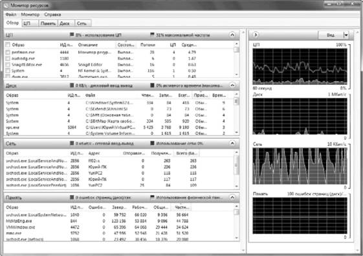Collapse the Память section chevron
The image size is (363, 256).
(232, 197)
